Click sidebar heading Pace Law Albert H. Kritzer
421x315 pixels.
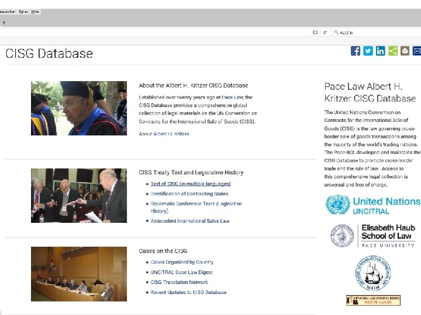click(x=370, y=92)
